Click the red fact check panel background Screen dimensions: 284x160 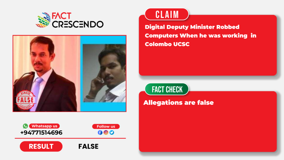click(x=208, y=129)
